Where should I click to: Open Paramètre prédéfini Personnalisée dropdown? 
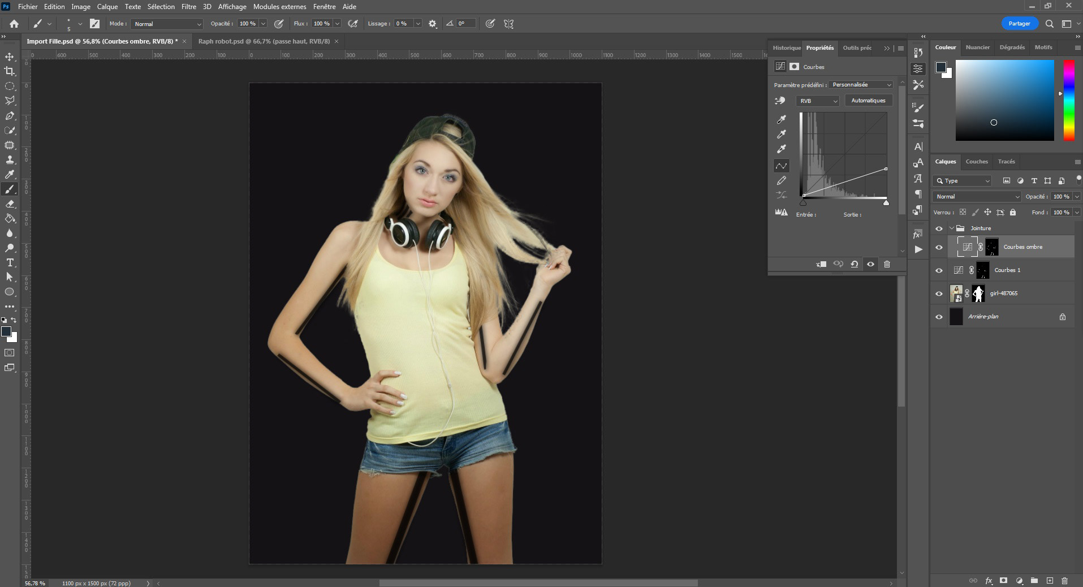tap(861, 85)
